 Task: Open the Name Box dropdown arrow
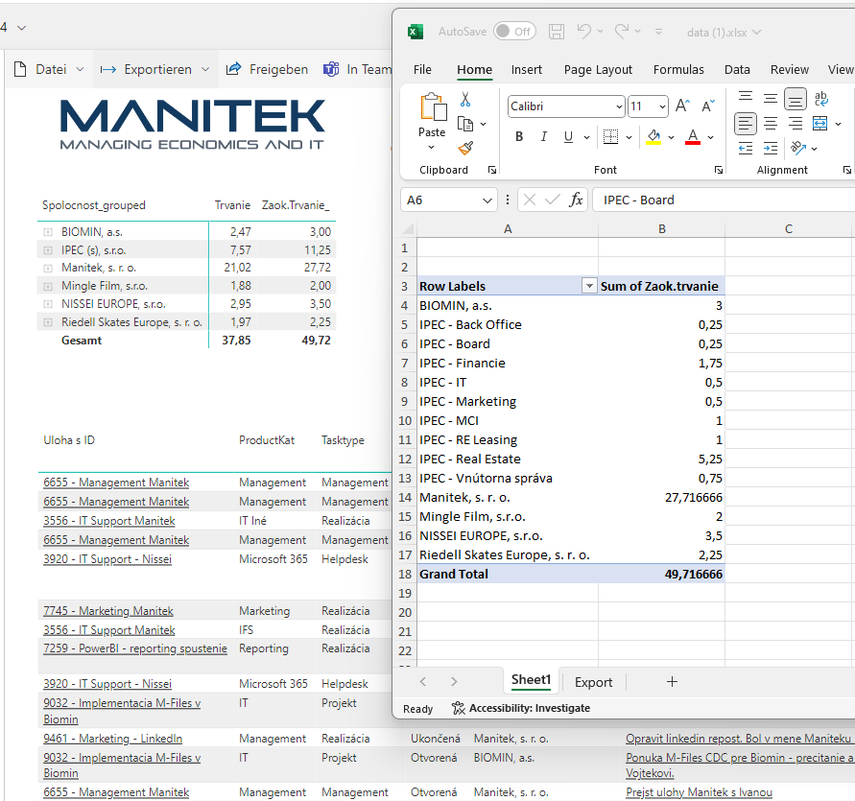pos(487,200)
